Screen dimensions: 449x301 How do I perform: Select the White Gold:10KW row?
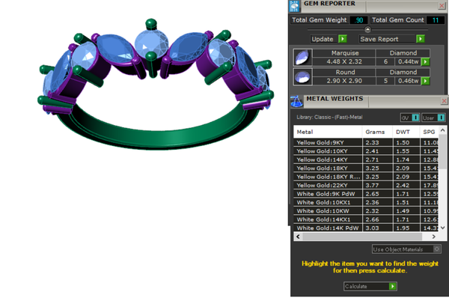coord(366,211)
